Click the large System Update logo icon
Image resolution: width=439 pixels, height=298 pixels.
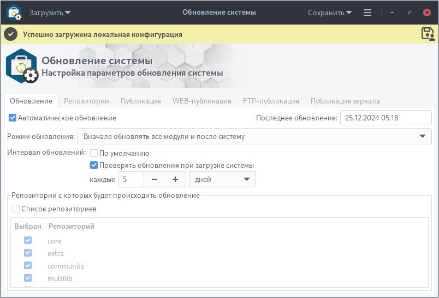[x=22, y=66]
